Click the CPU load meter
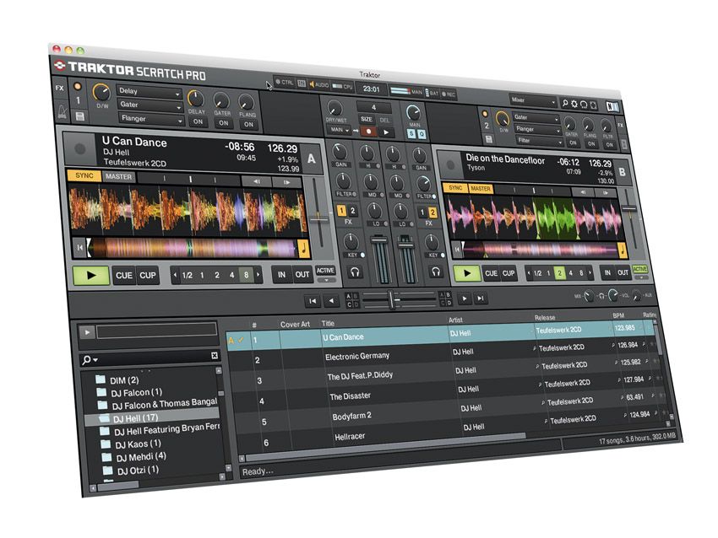The width and height of the screenshot is (718, 538). 342,86
